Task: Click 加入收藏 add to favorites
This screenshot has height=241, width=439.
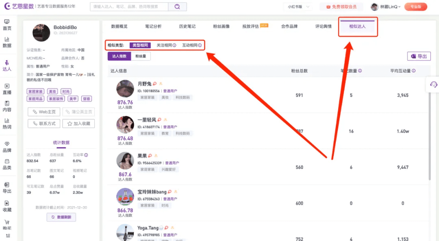Action: click(78, 124)
